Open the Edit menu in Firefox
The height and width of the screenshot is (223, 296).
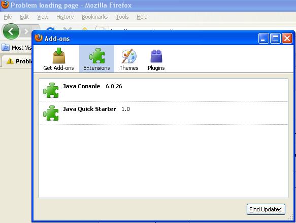click(24, 17)
